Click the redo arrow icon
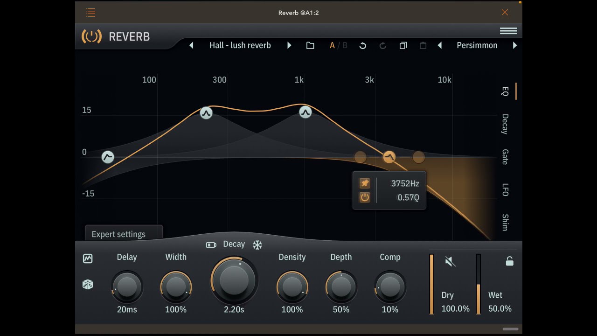 click(383, 45)
